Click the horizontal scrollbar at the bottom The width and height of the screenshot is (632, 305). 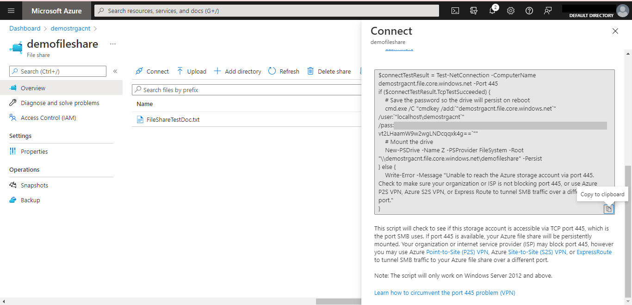[339, 301]
